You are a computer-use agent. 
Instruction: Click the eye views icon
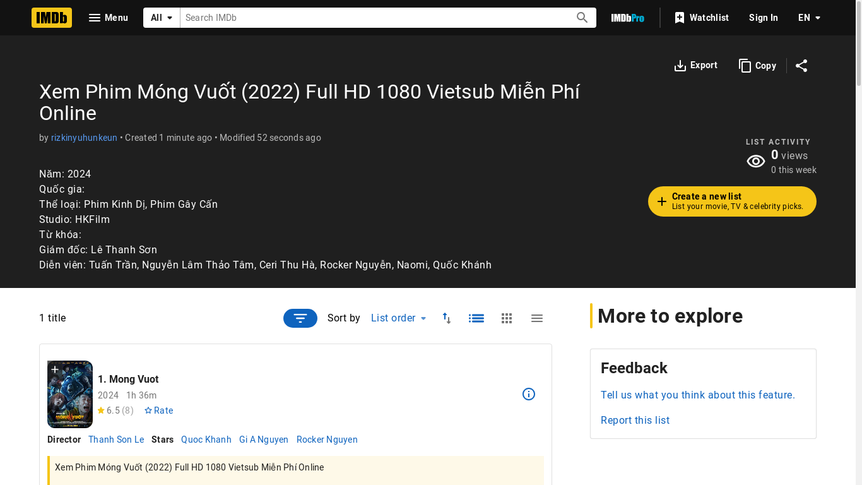756,162
